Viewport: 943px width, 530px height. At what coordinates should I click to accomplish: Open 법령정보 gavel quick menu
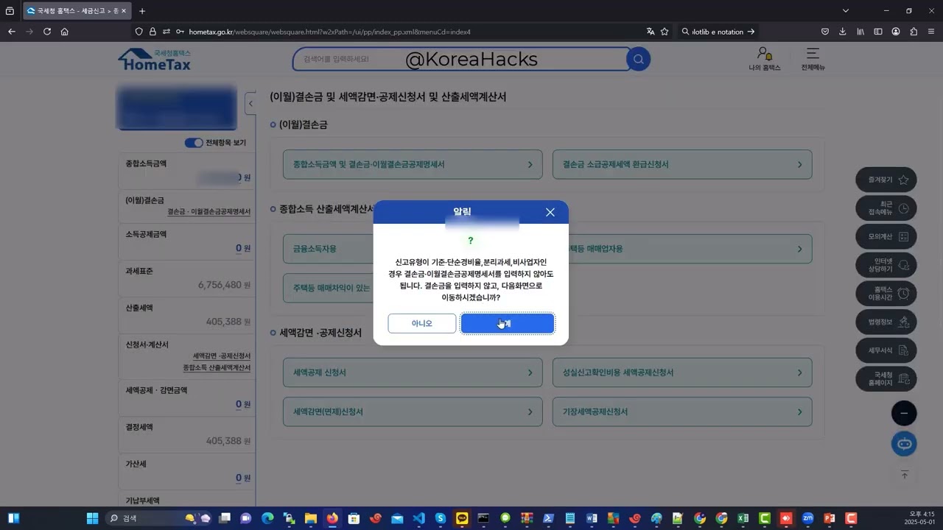[886, 322]
